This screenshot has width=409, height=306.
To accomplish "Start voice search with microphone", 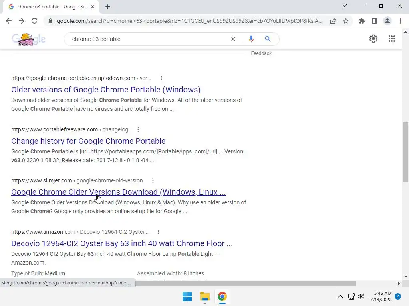I will point(251,39).
